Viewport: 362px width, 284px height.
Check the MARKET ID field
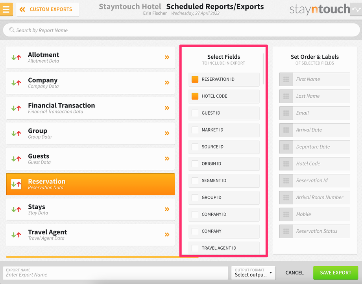195,130
